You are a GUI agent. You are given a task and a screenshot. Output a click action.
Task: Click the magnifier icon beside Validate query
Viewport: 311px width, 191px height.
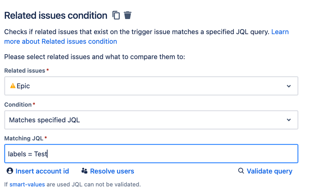click(x=241, y=171)
